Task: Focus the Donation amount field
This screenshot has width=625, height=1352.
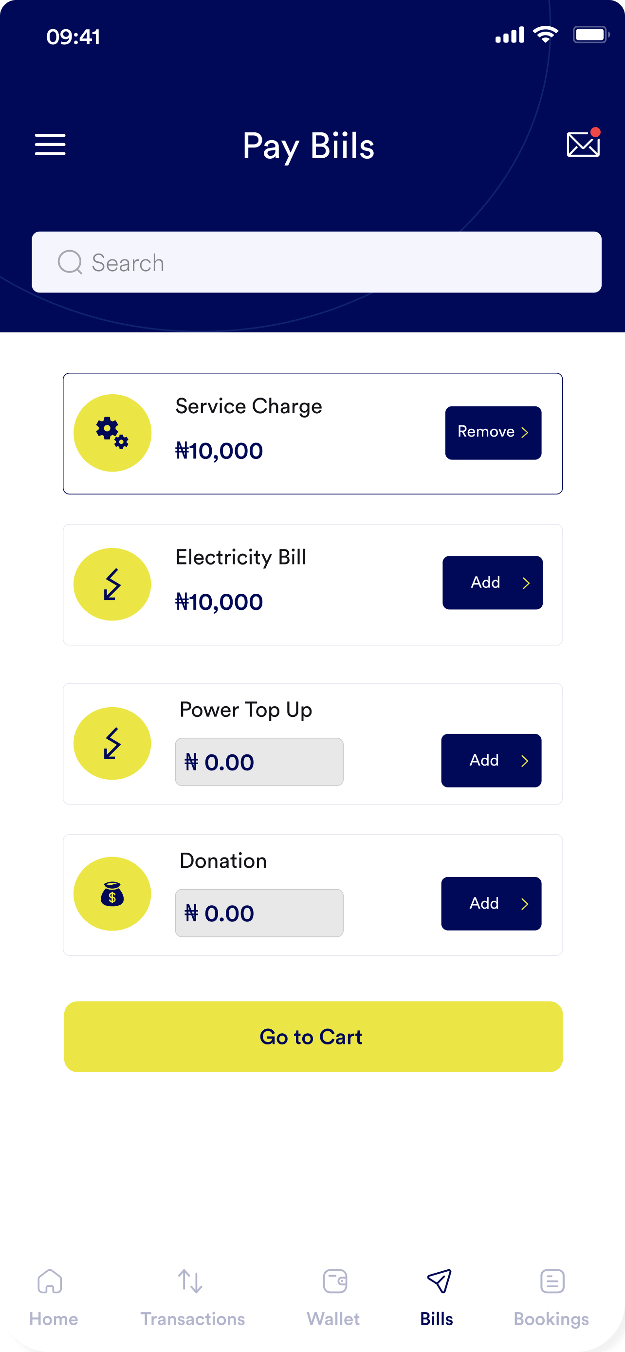Action: (259, 913)
